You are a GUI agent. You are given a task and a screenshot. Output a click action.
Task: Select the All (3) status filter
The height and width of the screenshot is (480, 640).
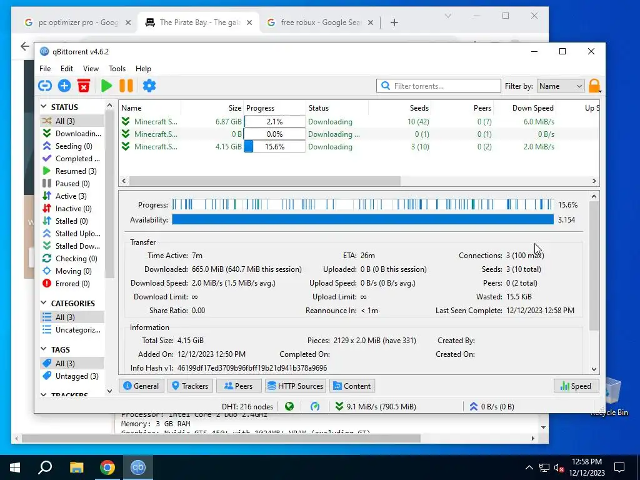pyautogui.click(x=72, y=121)
